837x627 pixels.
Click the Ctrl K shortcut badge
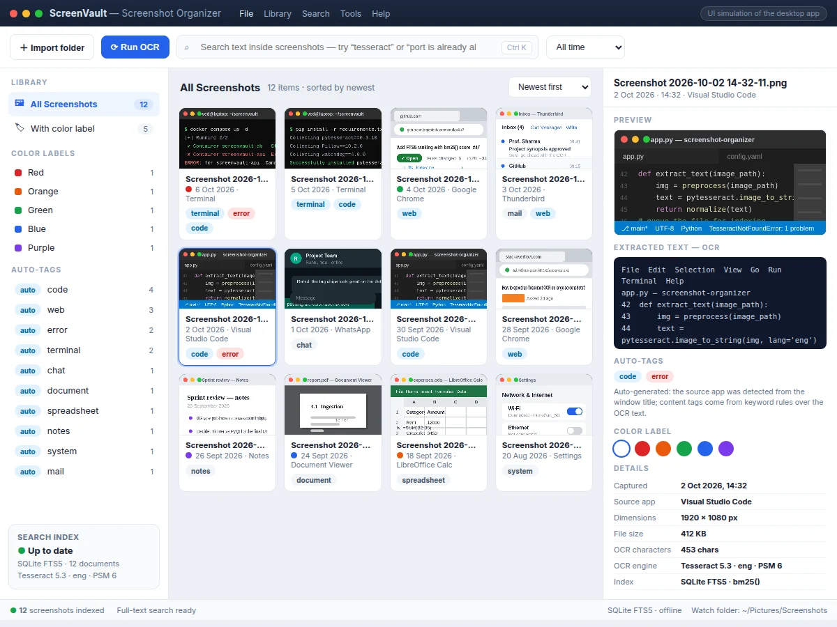pyautogui.click(x=517, y=47)
